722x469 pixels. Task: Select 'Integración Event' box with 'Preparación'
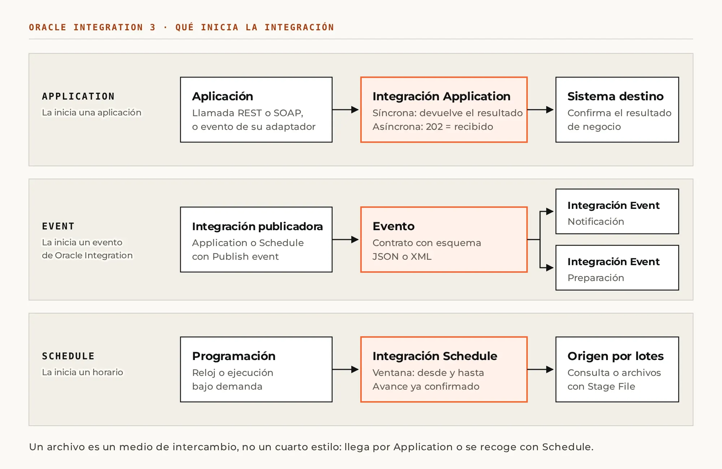[617, 268]
